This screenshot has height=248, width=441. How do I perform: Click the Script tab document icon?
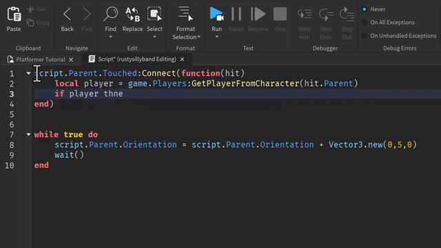click(x=92, y=59)
